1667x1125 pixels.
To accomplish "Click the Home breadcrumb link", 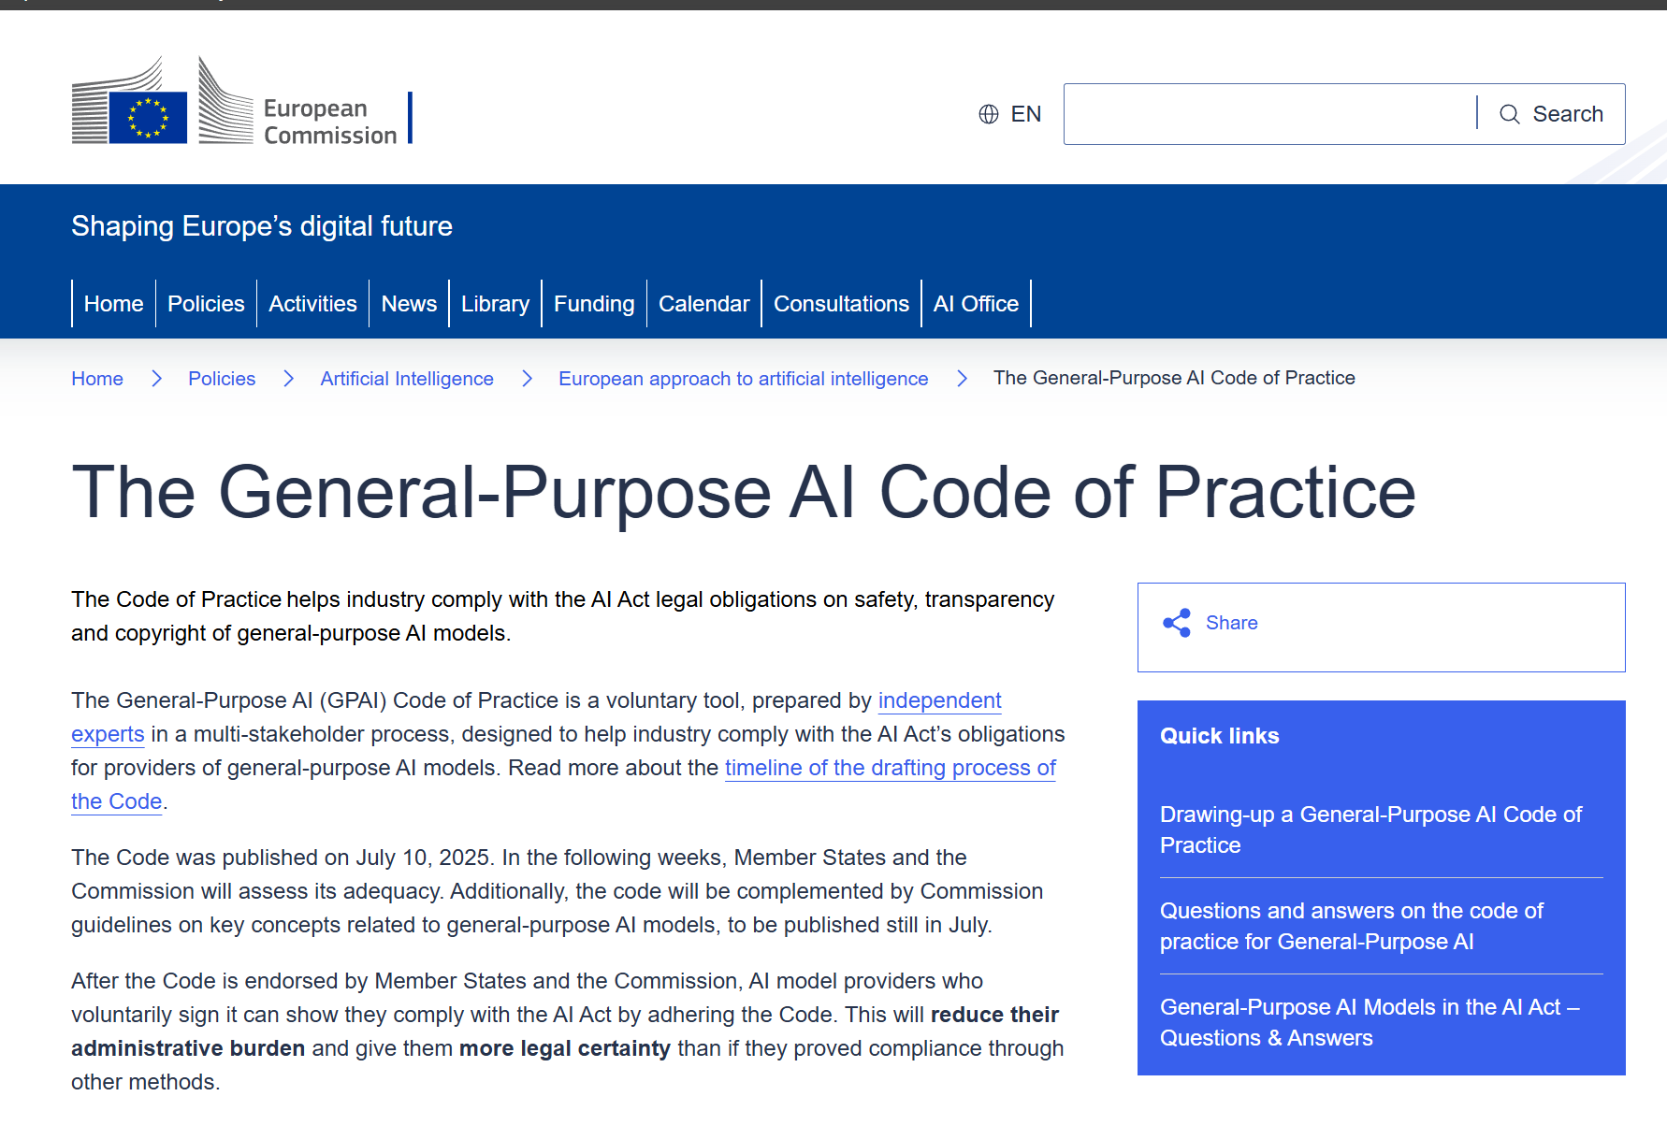I will point(97,379).
